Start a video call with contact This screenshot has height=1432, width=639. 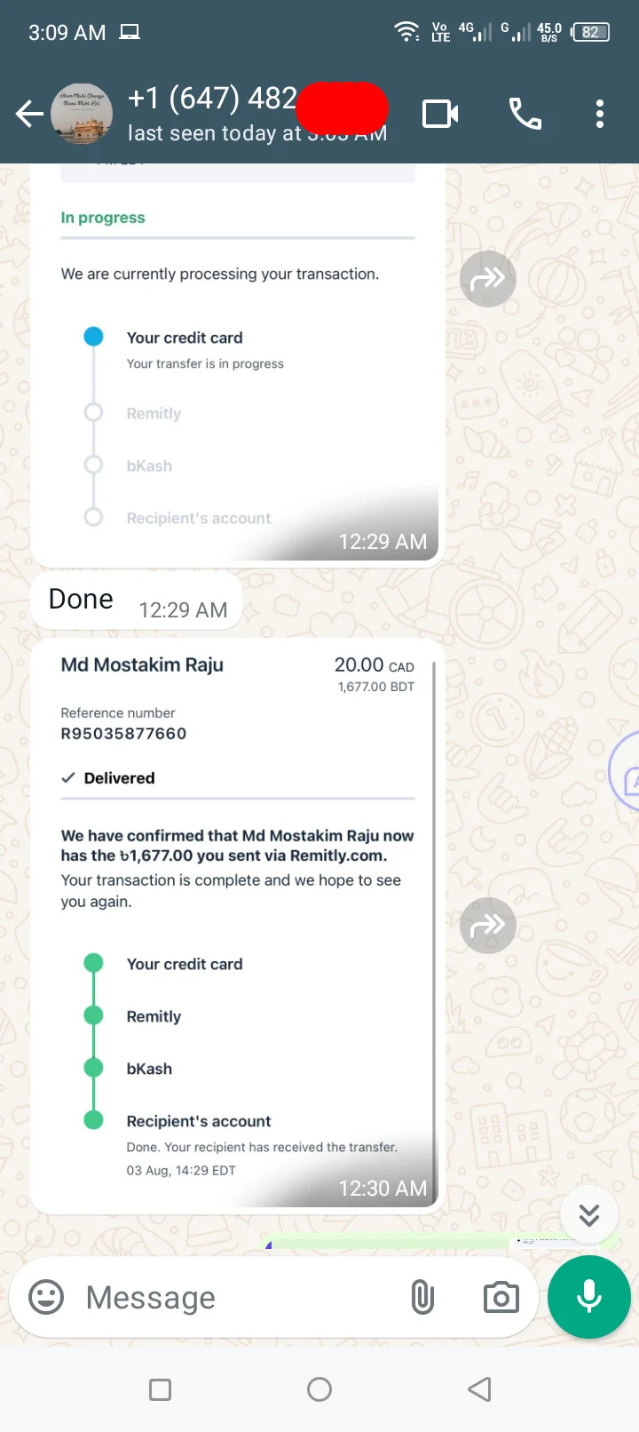point(440,114)
